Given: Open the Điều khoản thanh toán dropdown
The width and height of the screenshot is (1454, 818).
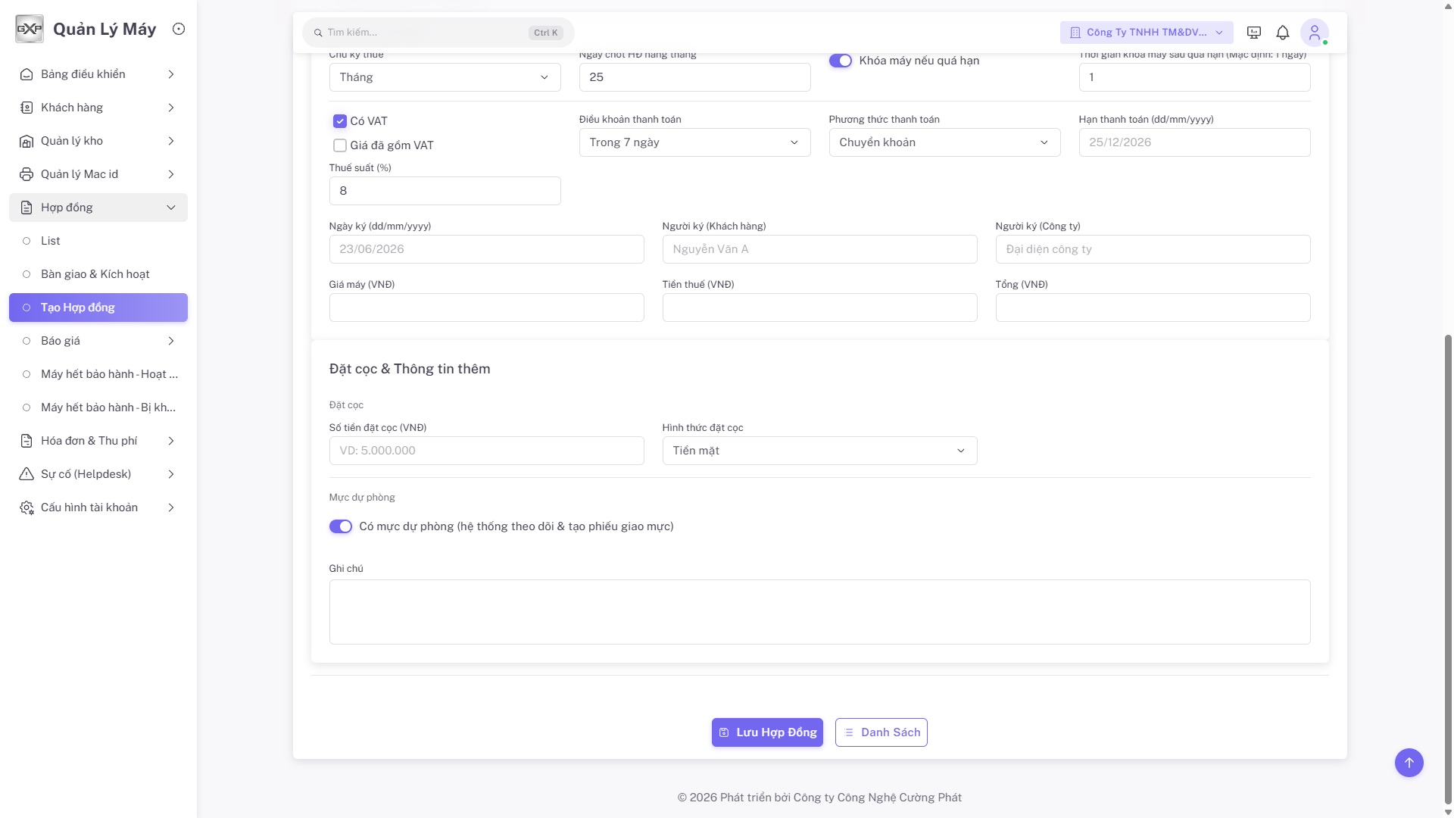Looking at the screenshot, I should [x=695, y=142].
